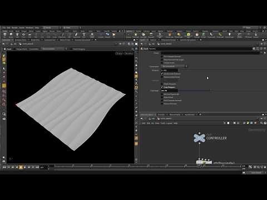
Task: Open the viewport toolbar dropdown above the scene
Action: (54, 49)
